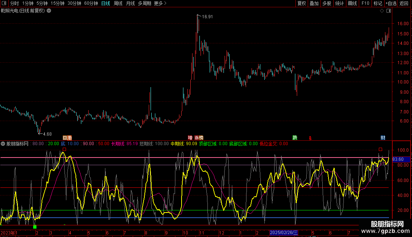
Task: Expand the 股朋指标网 indicator dropdown arrow
Action: click(3, 144)
